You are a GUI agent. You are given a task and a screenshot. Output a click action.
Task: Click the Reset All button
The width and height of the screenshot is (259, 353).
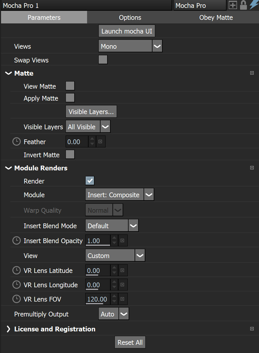coord(130,342)
